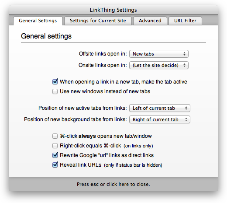Go to the URL Filter tab
Screen dimensions: 227x203
185,21
